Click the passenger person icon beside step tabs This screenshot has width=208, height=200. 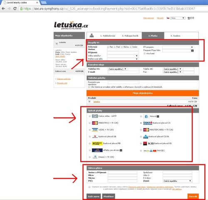(92, 36)
